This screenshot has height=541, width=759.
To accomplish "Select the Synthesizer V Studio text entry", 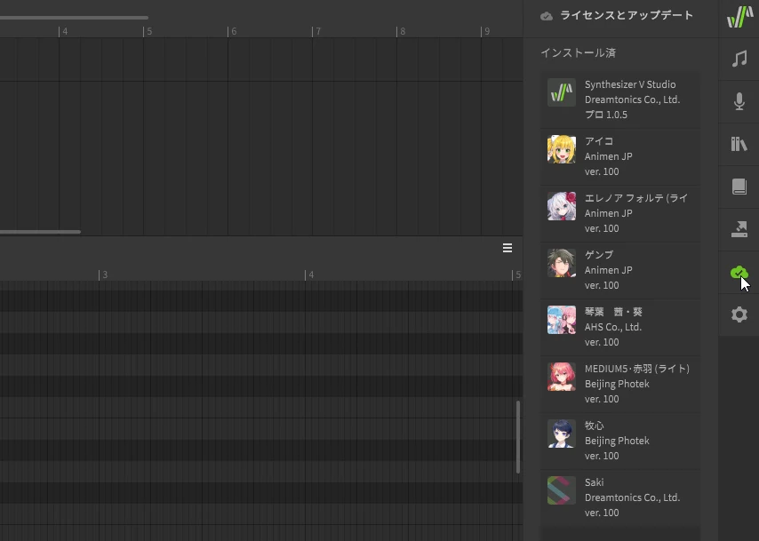I will pyautogui.click(x=630, y=84).
